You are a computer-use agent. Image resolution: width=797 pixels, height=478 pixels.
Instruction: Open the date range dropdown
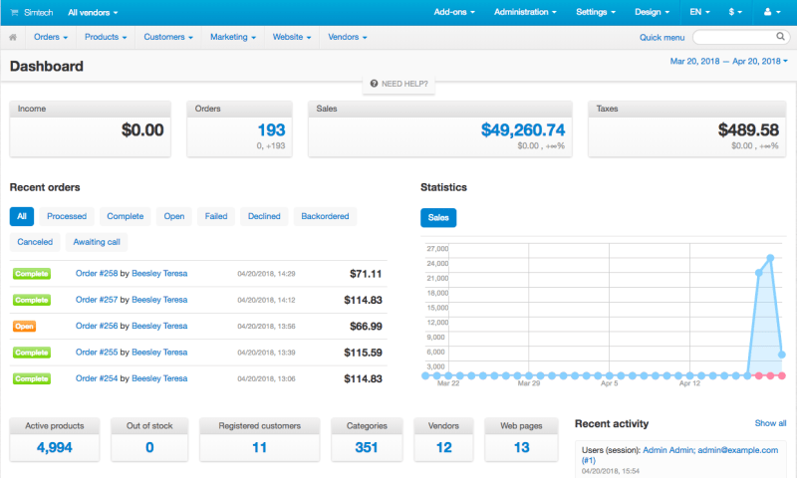pyautogui.click(x=727, y=61)
